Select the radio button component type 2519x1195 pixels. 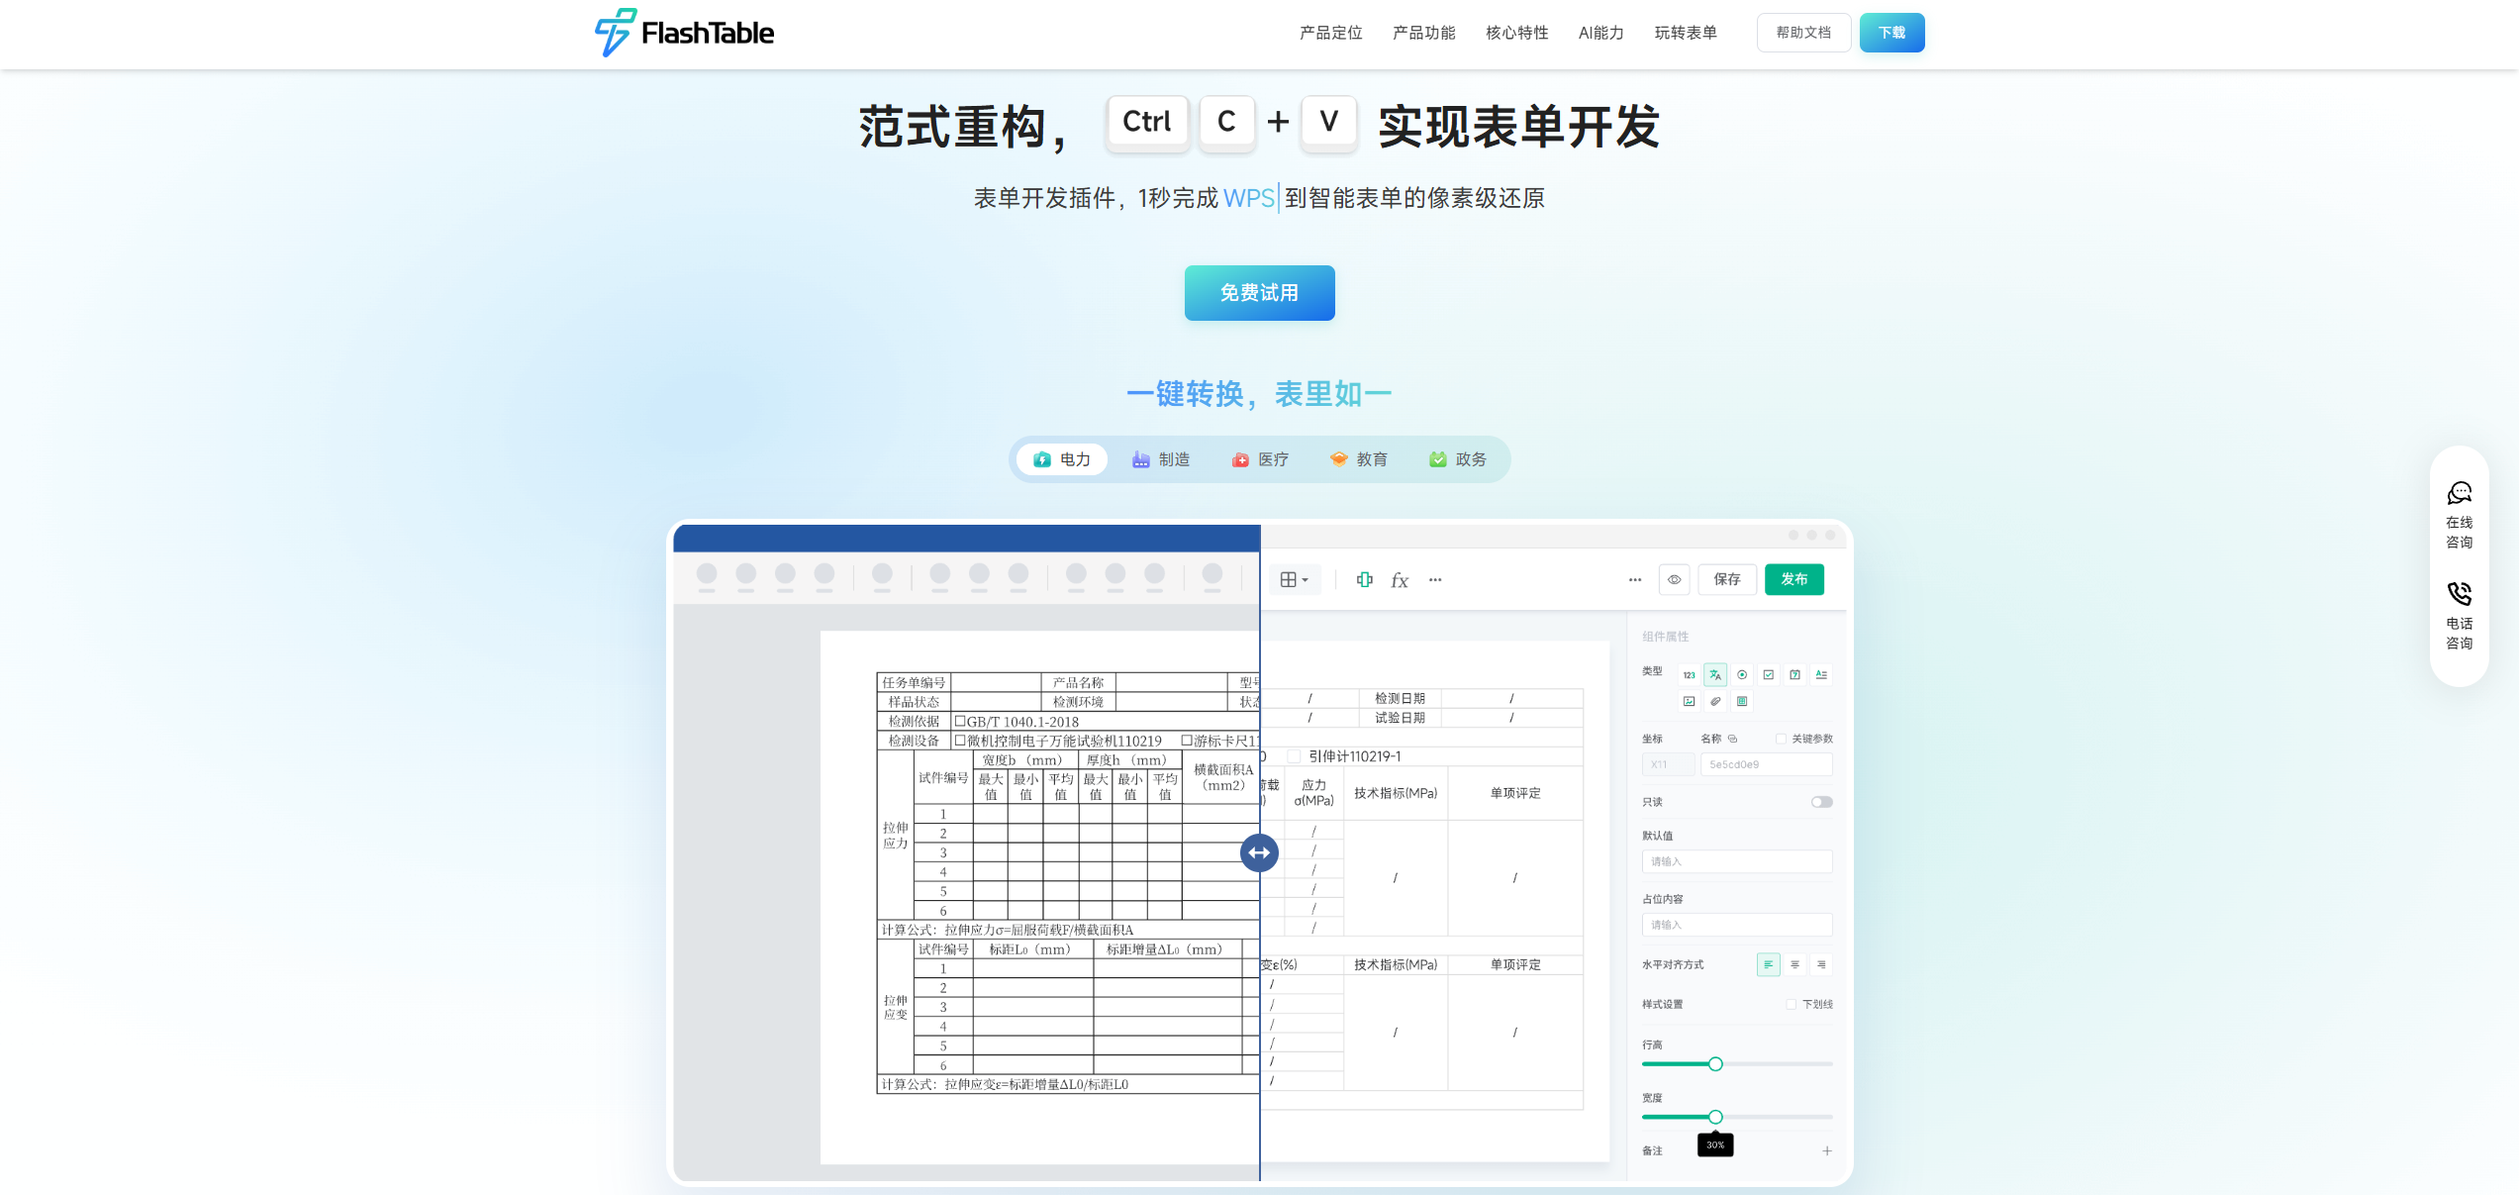(x=1742, y=675)
